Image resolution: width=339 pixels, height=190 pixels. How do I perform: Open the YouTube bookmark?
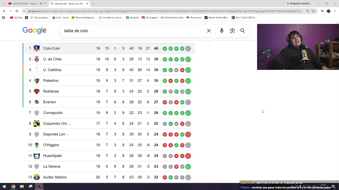point(16,18)
